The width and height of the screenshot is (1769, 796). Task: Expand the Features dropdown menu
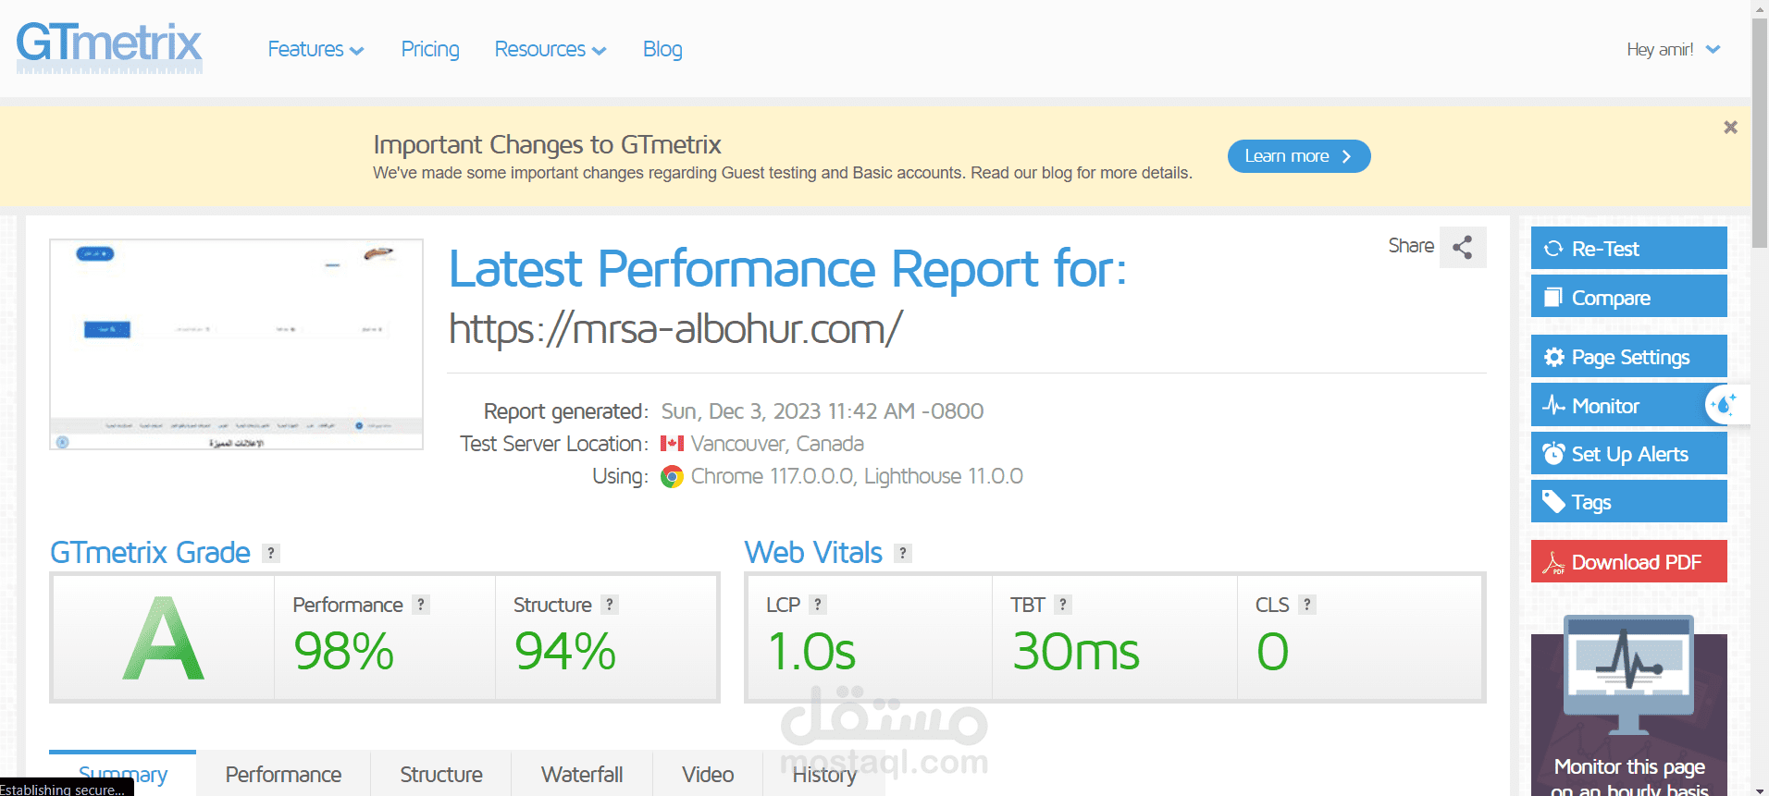[315, 50]
